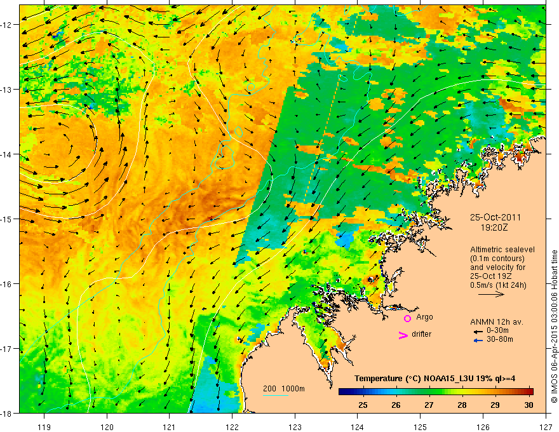Click longitude axis label 126
Viewport: 559px width, 432px height.
[483, 427]
